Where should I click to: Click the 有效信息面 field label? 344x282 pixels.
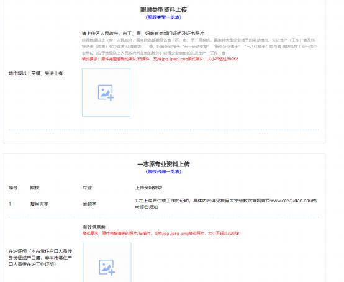click(x=94, y=227)
